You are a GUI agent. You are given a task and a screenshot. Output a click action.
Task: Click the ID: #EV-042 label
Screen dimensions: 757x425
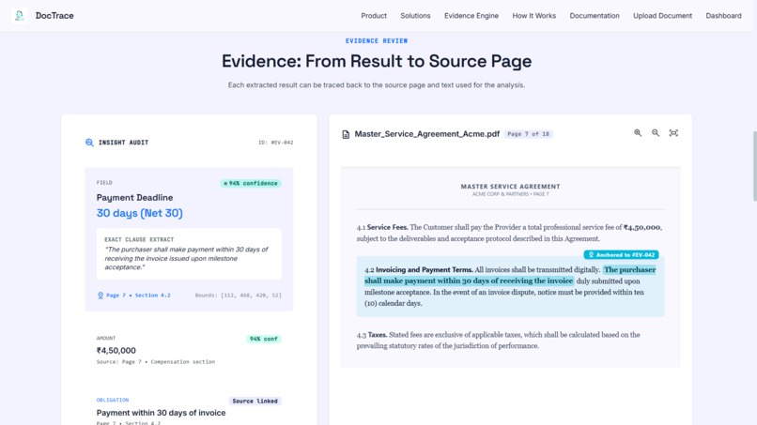click(276, 143)
